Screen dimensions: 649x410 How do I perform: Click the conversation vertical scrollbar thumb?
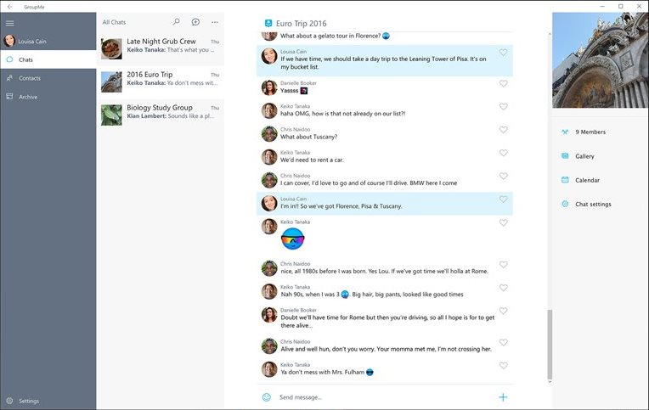[550, 345]
